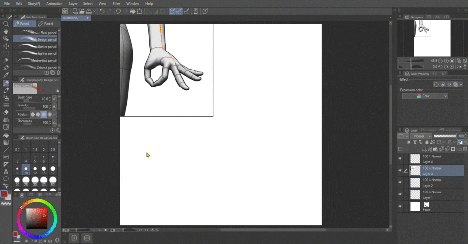468x244 pixels.
Task: Choose brush size preset 15
Action: 44,170
